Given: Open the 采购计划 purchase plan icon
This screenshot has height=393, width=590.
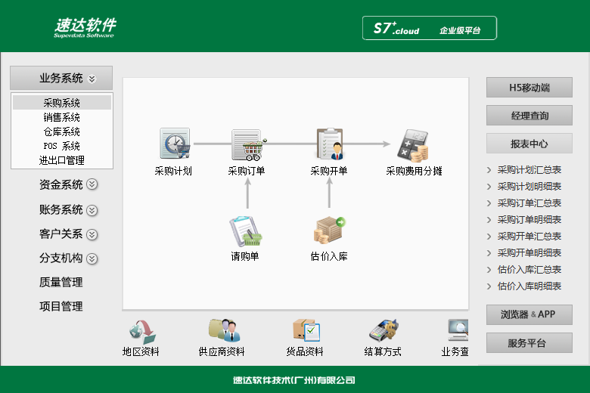Looking at the screenshot, I should pos(175,144).
